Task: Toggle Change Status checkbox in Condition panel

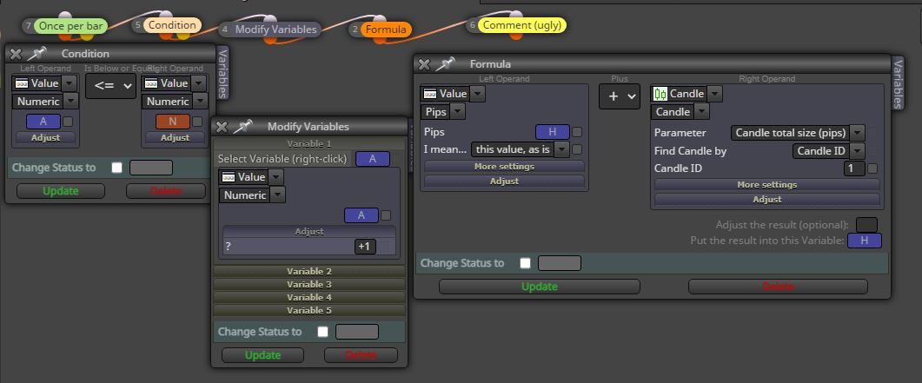Action: [117, 168]
